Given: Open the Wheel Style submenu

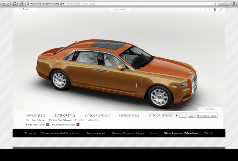Looking at the screenshot, I should (x=93, y=120).
